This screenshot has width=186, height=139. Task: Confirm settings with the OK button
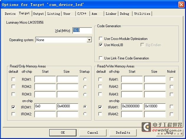coord(63,132)
